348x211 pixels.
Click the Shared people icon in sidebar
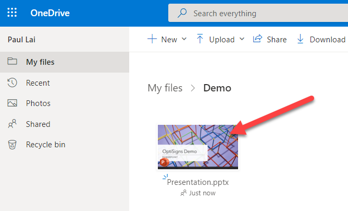12,124
